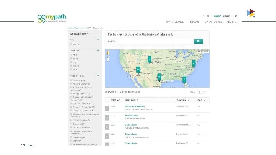Check the FL location filter
This screenshot has height=155, width=276.
(71, 62)
